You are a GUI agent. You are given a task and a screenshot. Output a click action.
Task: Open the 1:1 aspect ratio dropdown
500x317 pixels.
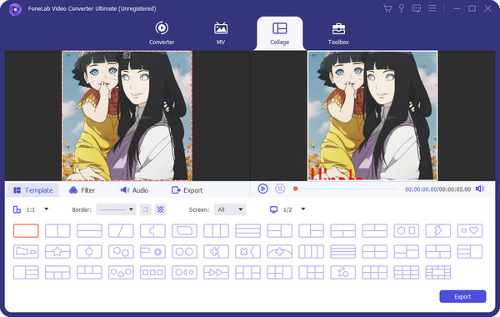(x=31, y=209)
